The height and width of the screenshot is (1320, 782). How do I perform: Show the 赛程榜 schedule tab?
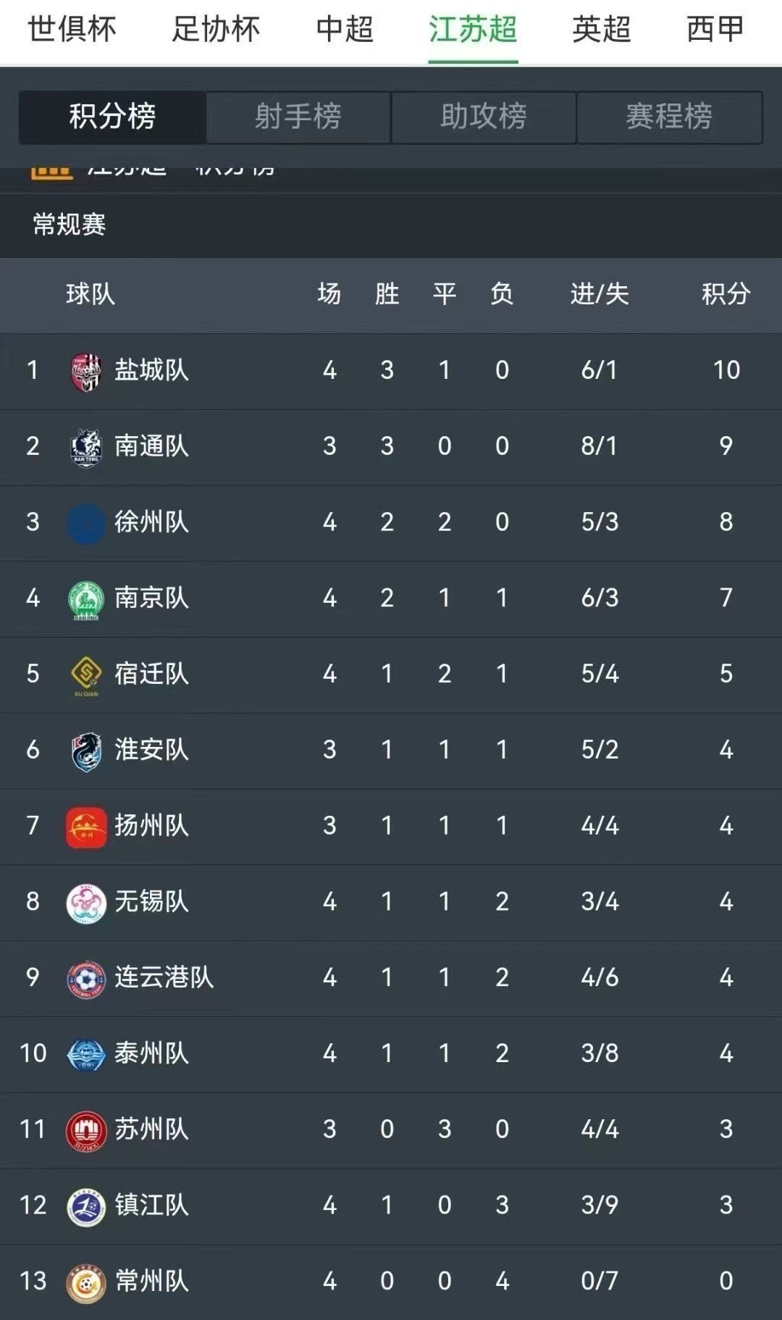click(669, 117)
